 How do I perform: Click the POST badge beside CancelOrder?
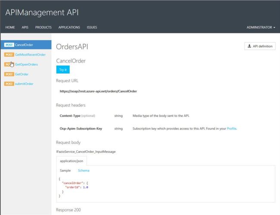click(x=9, y=45)
